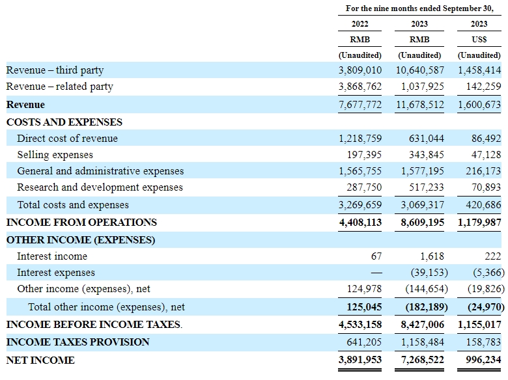The image size is (508, 380).
Task: Click the 10,640,587 third party revenue value
Action: pos(419,70)
